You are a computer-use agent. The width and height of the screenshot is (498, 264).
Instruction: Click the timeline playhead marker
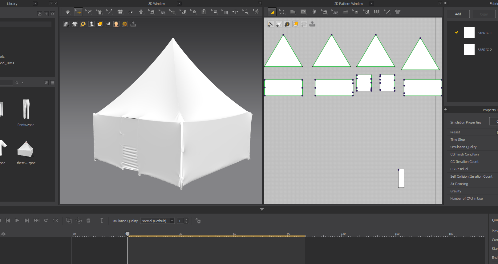click(x=128, y=234)
